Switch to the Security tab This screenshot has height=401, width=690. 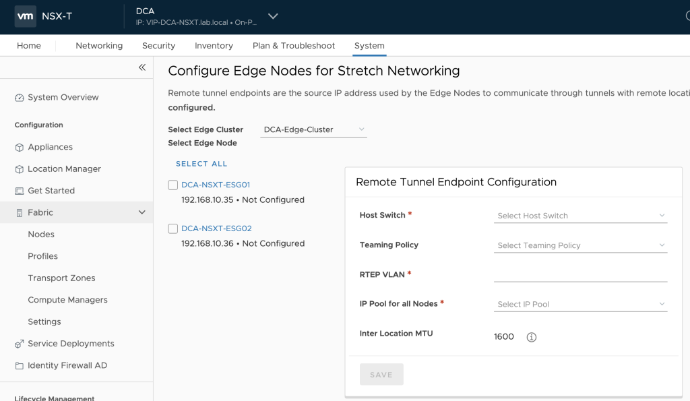(x=158, y=46)
